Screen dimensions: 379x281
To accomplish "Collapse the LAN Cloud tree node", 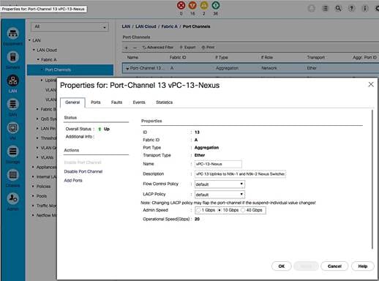I will coord(34,50).
